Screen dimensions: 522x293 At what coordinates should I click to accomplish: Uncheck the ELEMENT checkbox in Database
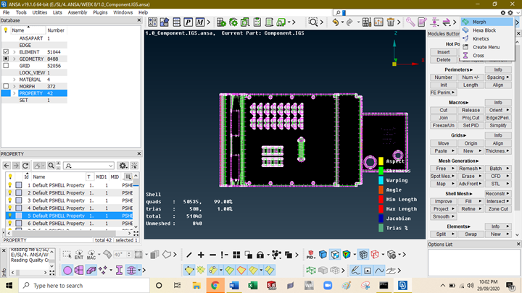(6, 52)
